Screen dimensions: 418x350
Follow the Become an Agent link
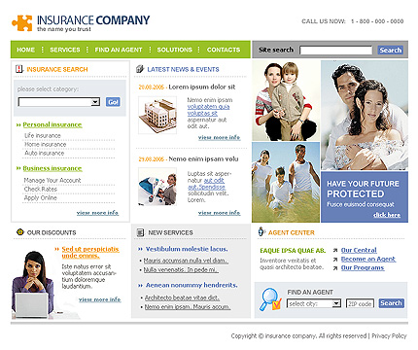pos(368,260)
